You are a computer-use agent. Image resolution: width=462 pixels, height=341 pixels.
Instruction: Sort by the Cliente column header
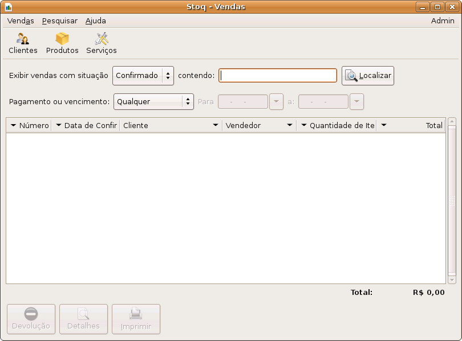coord(171,125)
